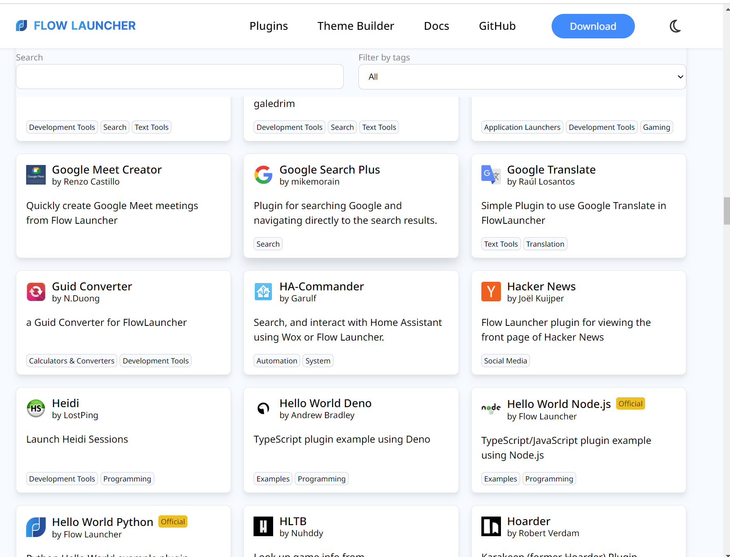
Task: Click the Google Meet Creator plugin icon
Action: click(36, 175)
